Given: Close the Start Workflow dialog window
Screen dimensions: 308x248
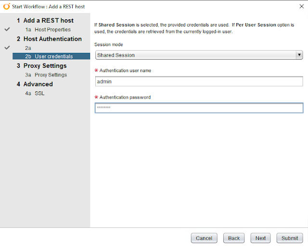Looking at the screenshot, I should coord(301,6).
